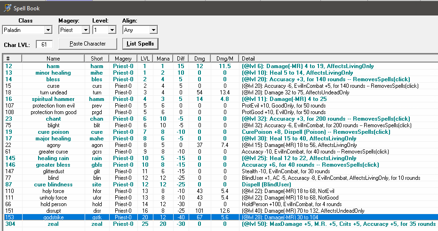Select the hold person spell row
The height and width of the screenshot is (231, 438).
point(53,204)
